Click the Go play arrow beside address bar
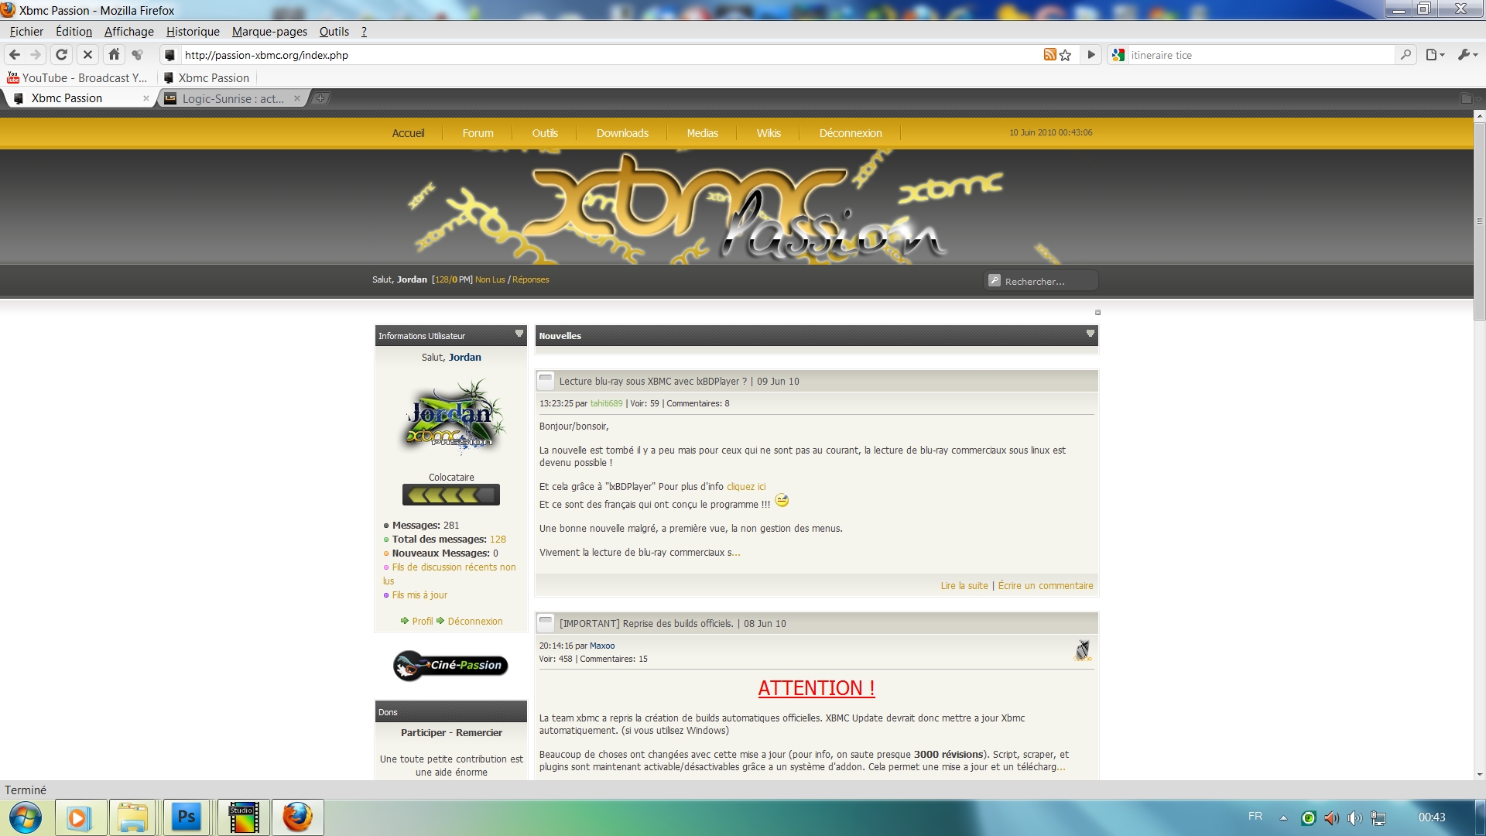The image size is (1486, 836). pyautogui.click(x=1091, y=55)
